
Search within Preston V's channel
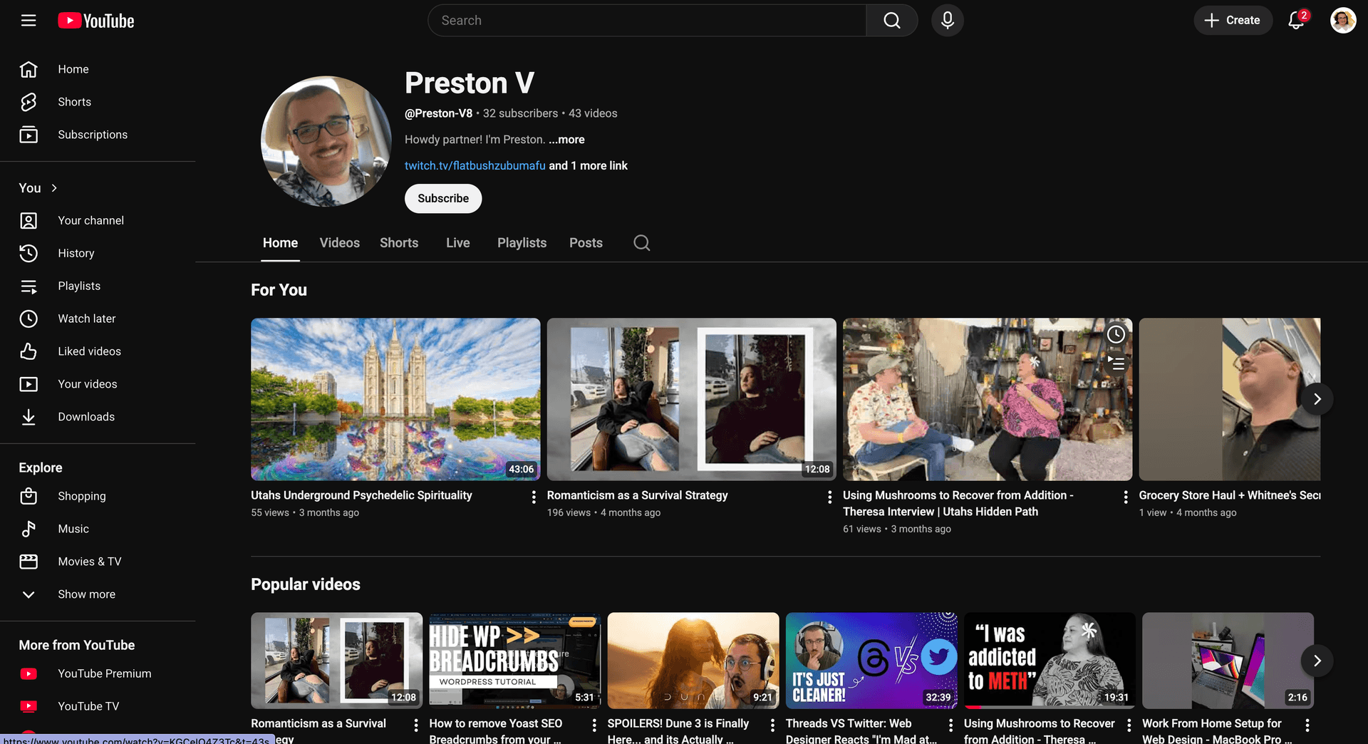pos(641,243)
